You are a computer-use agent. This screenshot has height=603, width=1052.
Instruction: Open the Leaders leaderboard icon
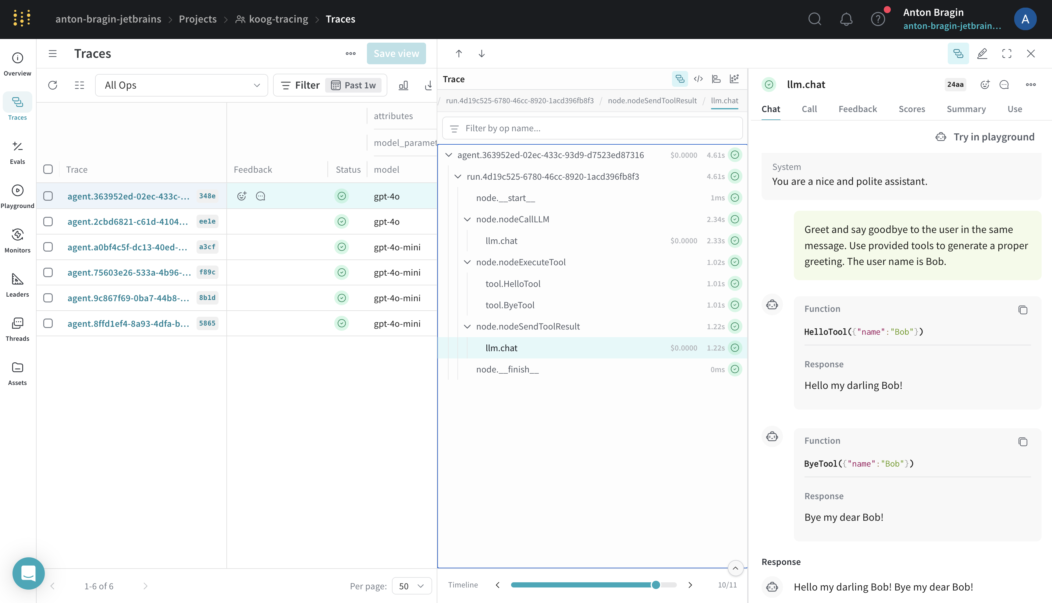click(x=17, y=284)
